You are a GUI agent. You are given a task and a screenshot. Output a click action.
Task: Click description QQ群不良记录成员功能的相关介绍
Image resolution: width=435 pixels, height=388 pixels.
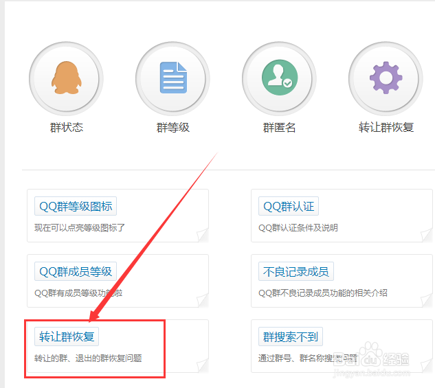[x=323, y=293]
